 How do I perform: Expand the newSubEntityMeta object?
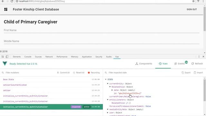pos(108,110)
